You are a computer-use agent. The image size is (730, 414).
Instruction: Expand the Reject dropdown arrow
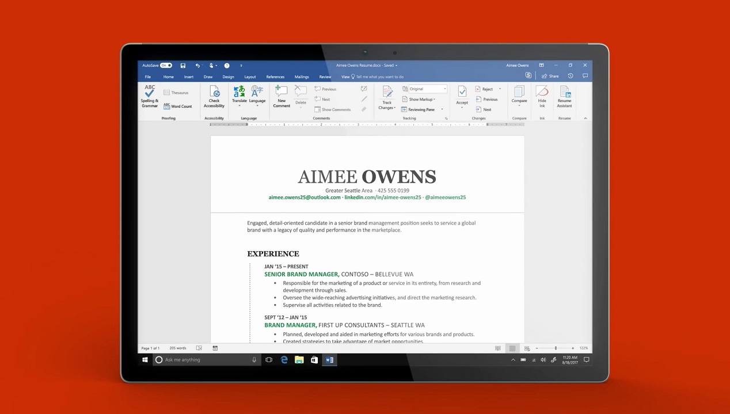coord(500,89)
